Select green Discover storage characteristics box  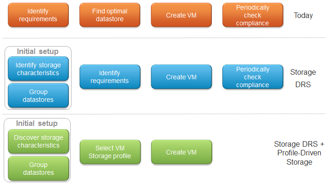[38, 142]
